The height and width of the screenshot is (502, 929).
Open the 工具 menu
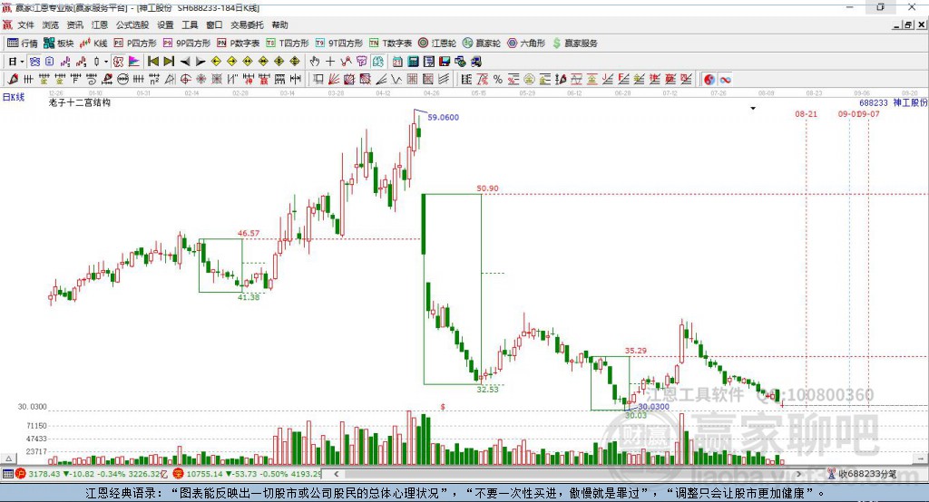point(190,24)
